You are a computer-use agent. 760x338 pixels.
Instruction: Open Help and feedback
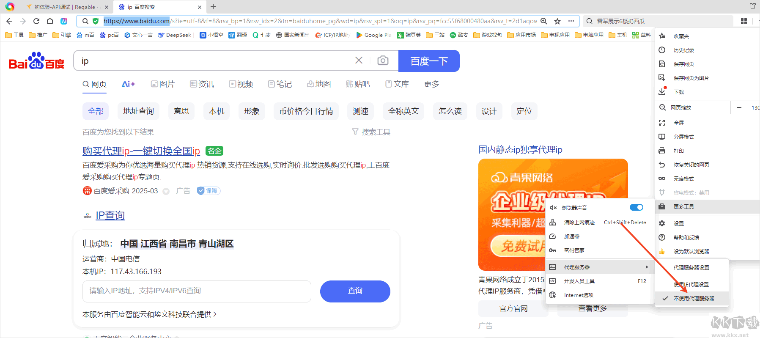click(708, 238)
